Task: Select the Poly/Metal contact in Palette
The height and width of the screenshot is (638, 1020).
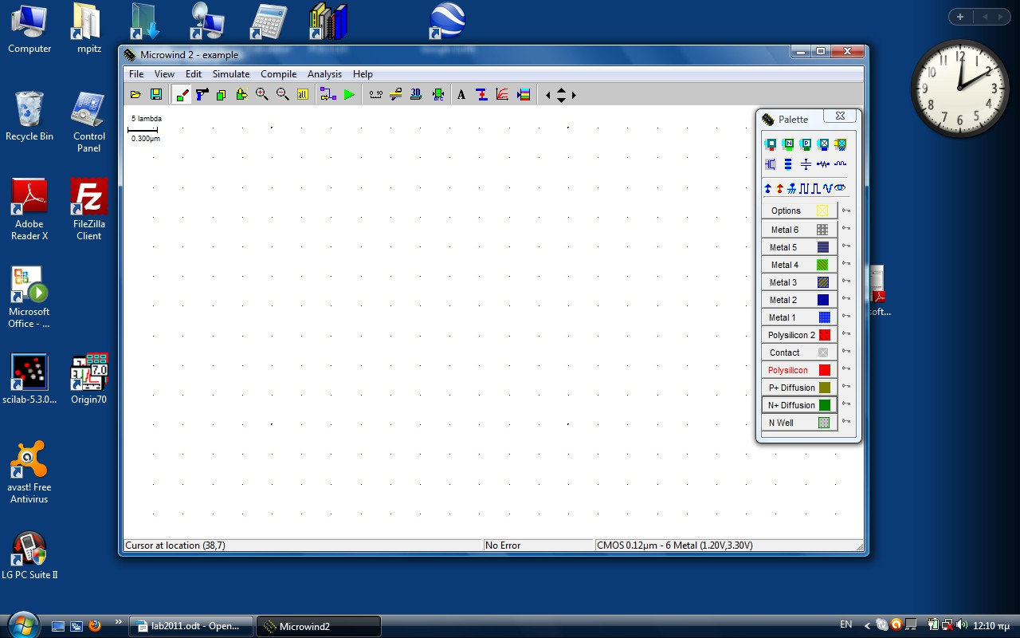Action: (771, 144)
